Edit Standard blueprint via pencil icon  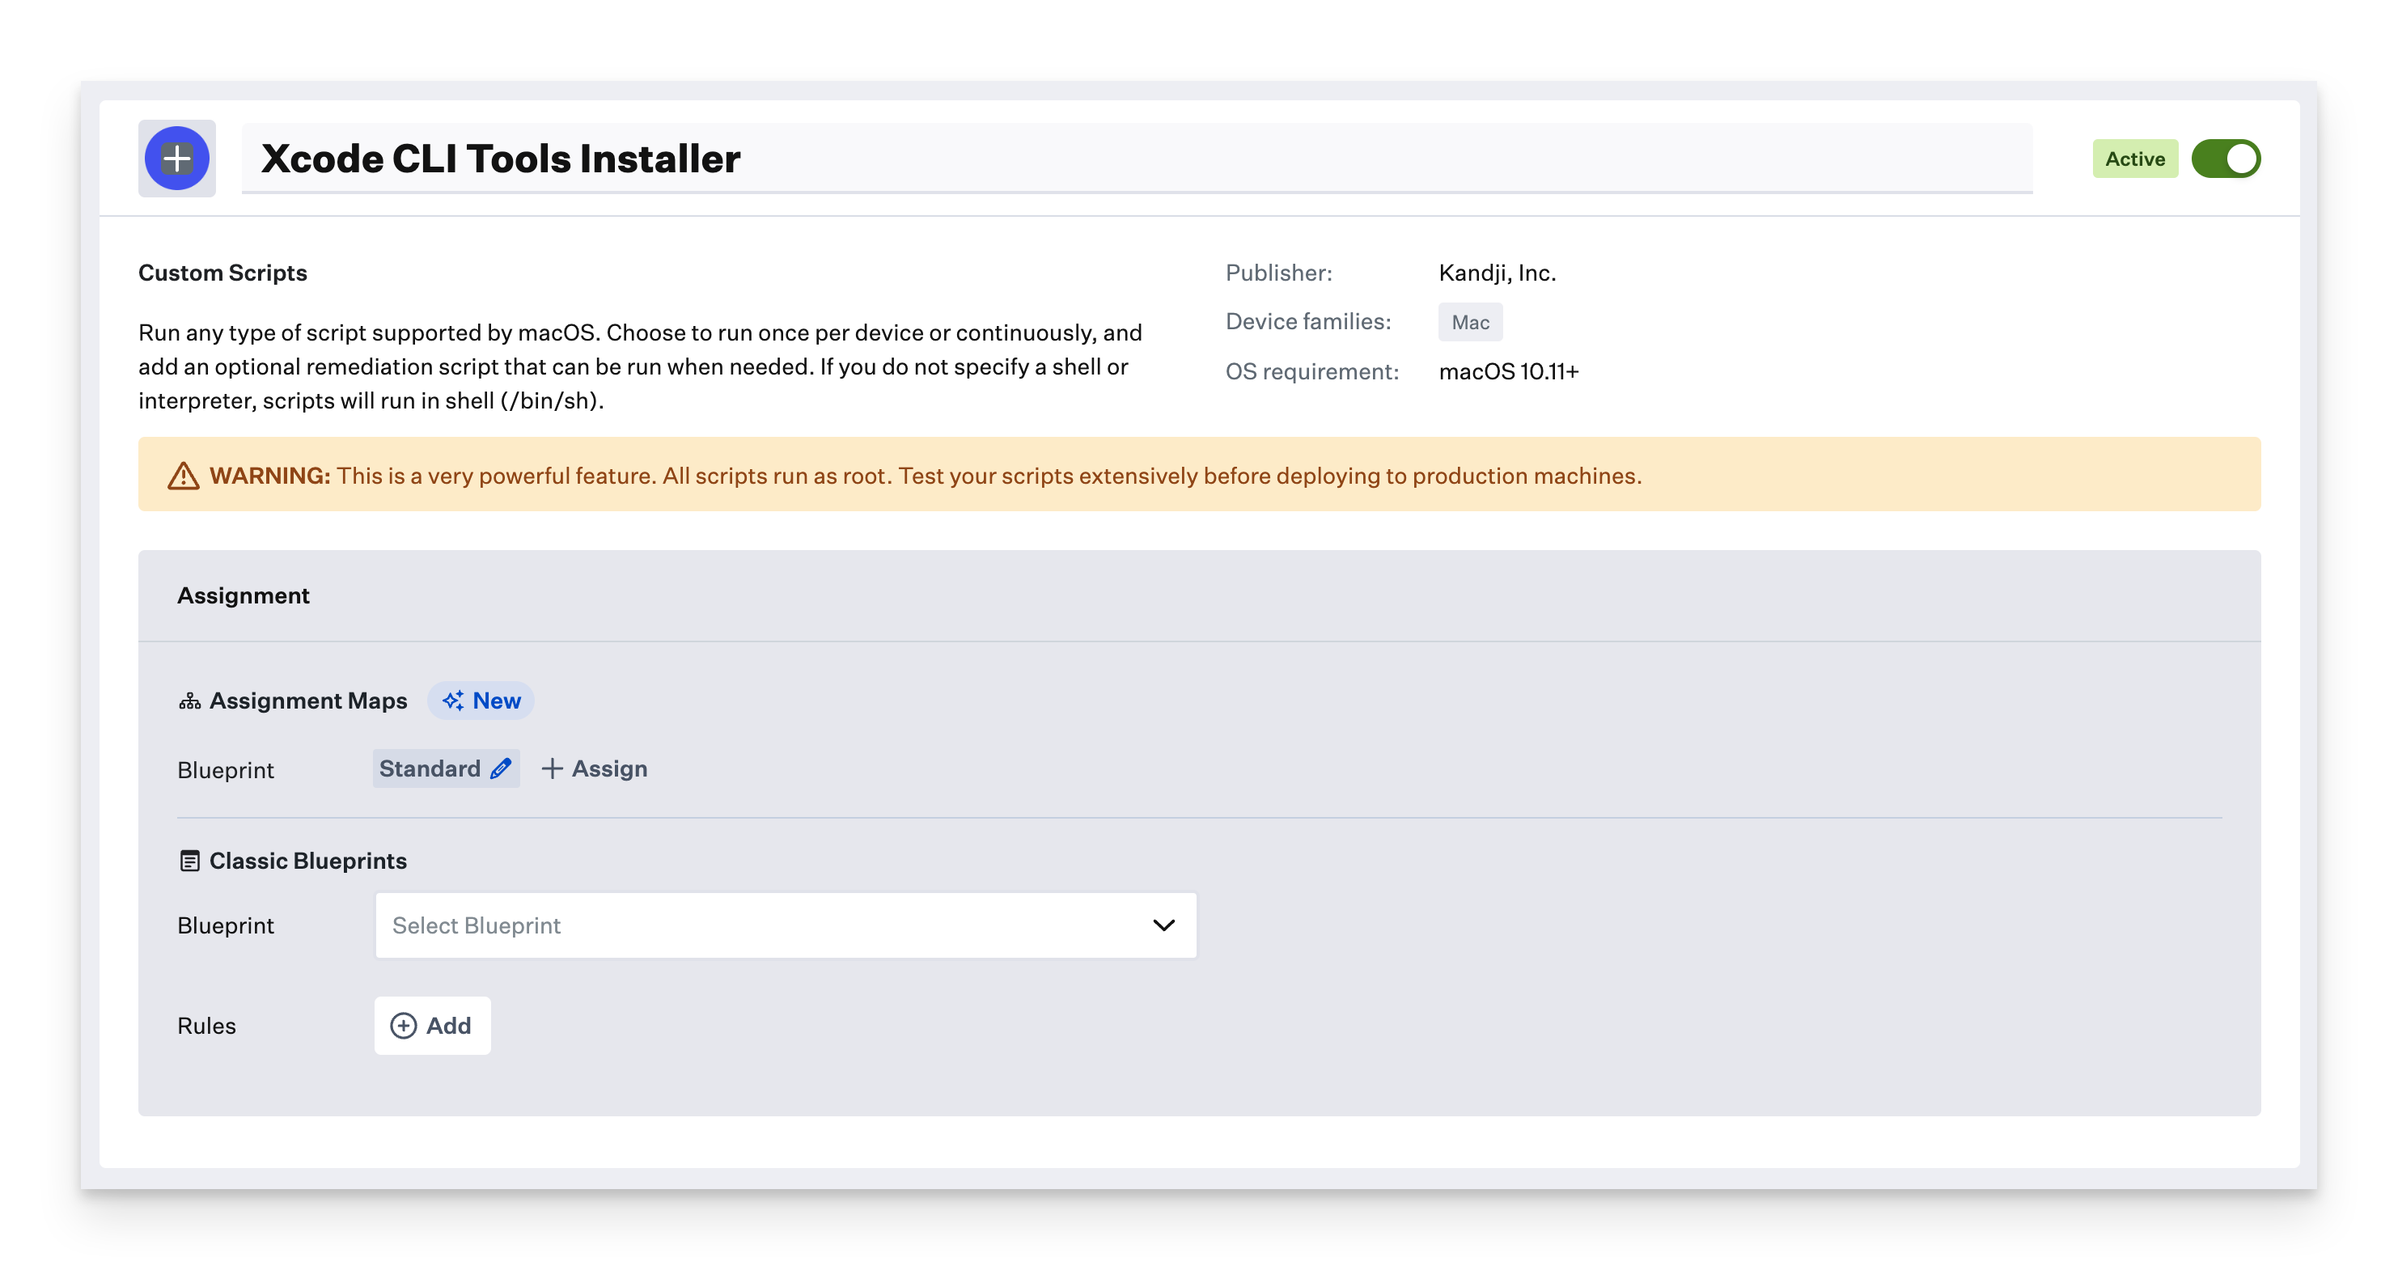(x=501, y=768)
